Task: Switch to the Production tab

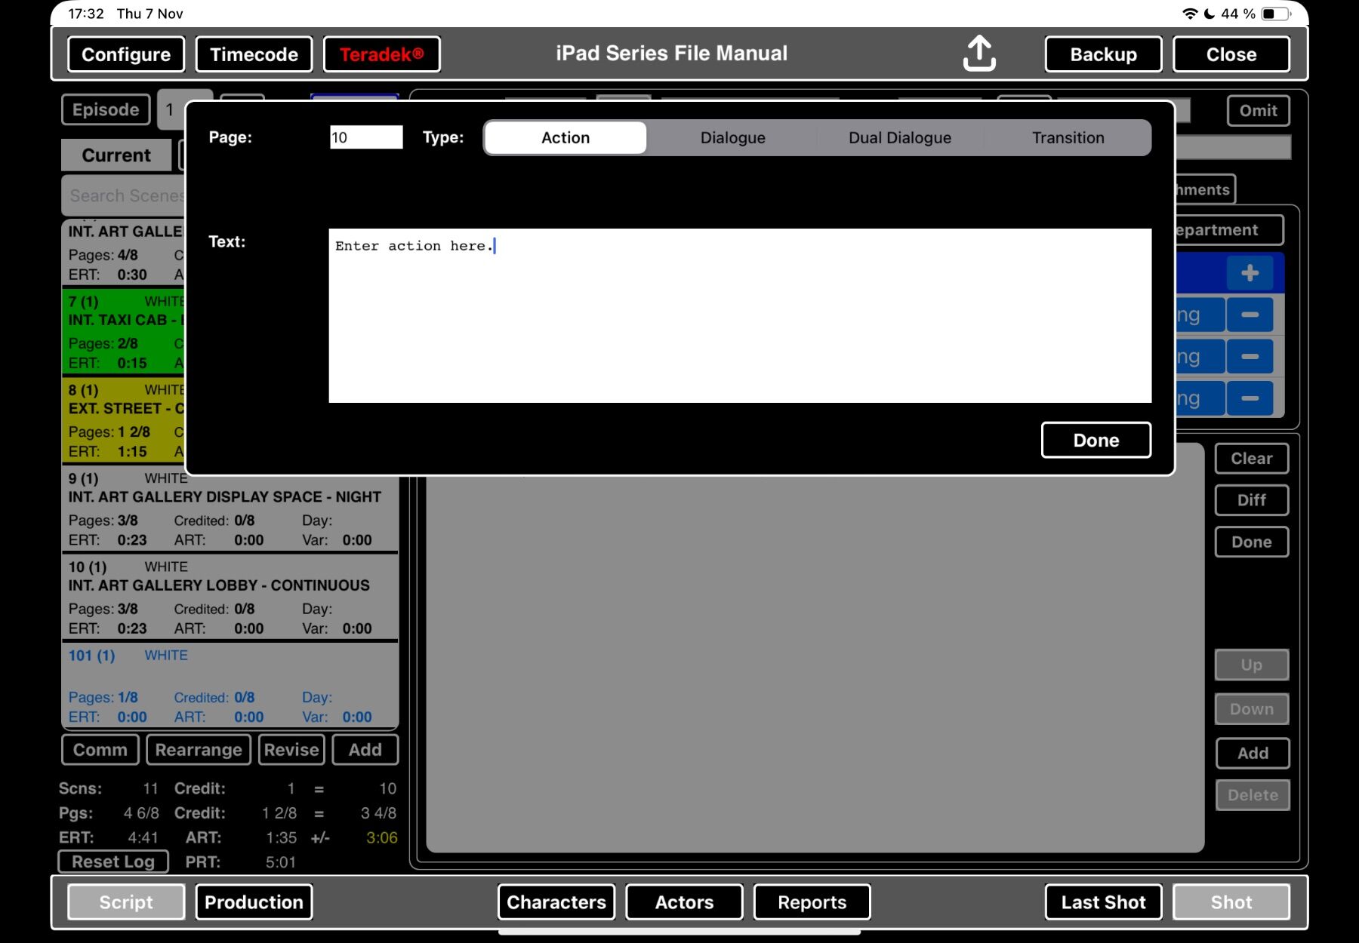Action: pos(254,902)
